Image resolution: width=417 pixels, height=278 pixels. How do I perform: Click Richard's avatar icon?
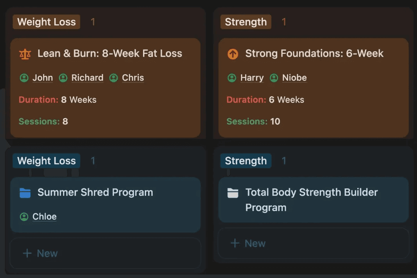tap(63, 78)
